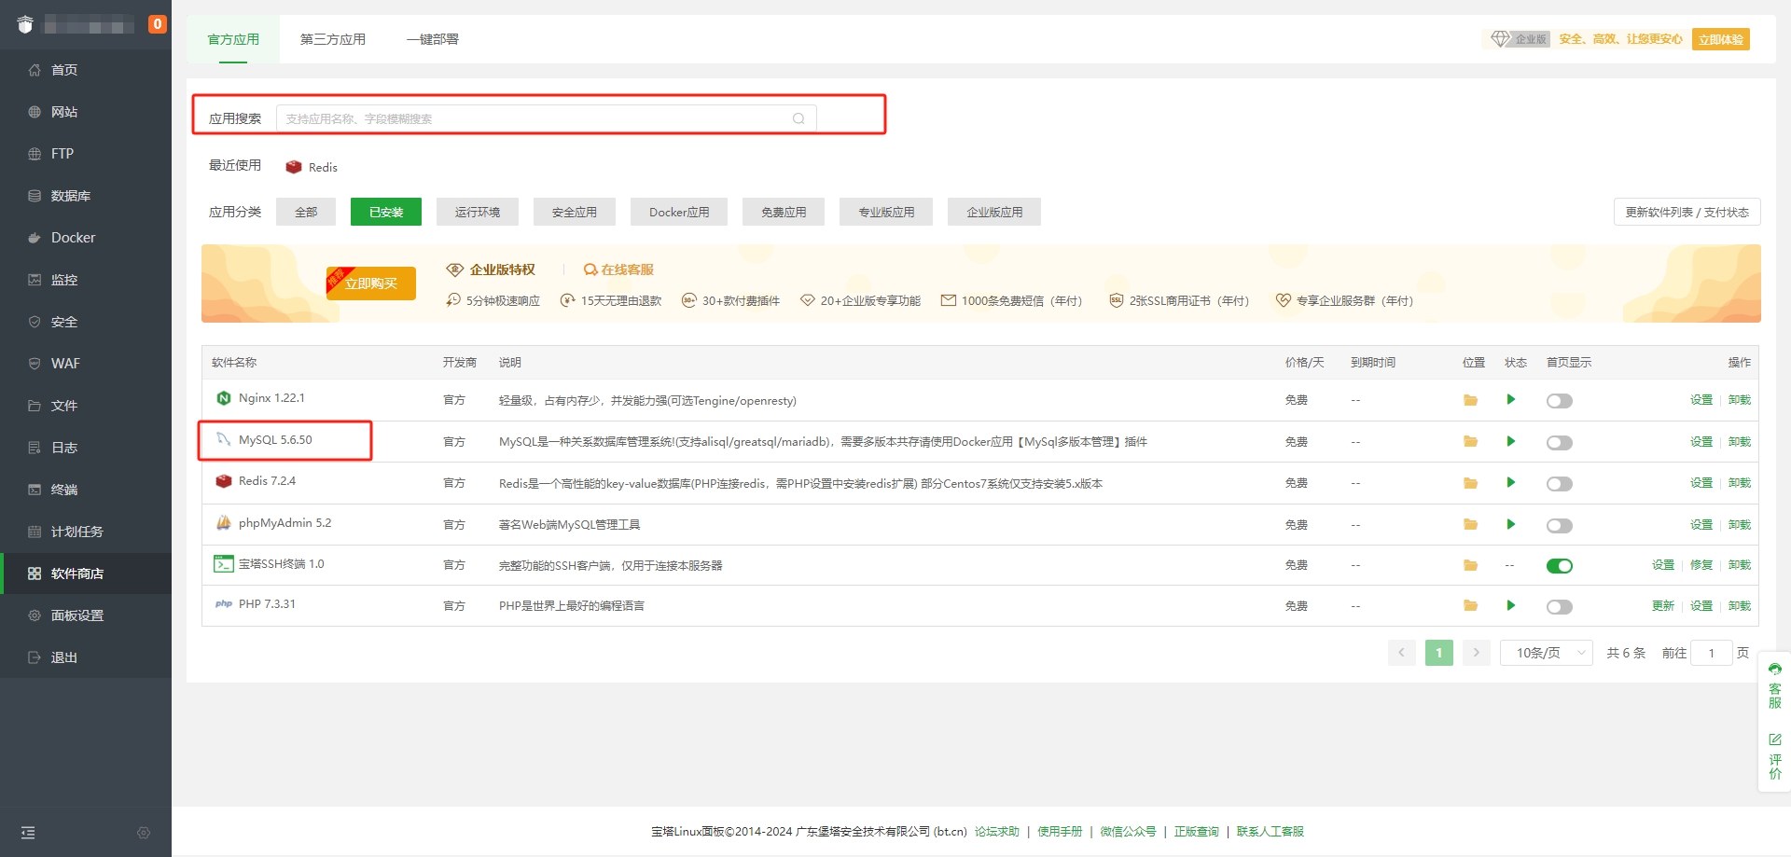Click 论坛求助 footer link
1791x857 pixels.
tap(997, 832)
